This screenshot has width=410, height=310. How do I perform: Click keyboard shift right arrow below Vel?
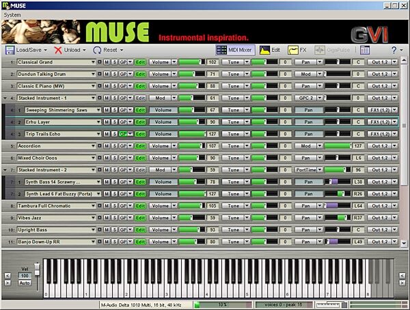[8, 283]
